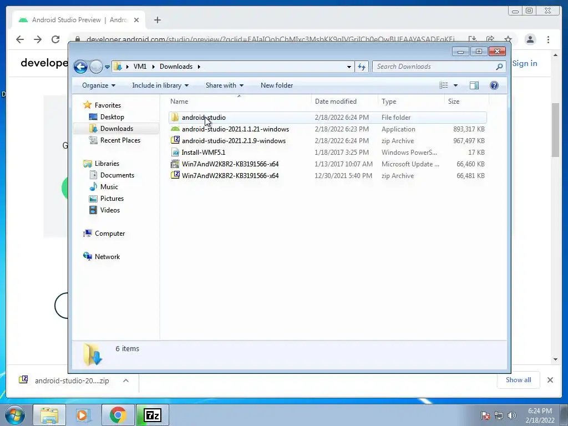Image resolution: width=568 pixels, height=426 pixels.
Task: Close the Android Studio Preview tab
Action: 136,20
